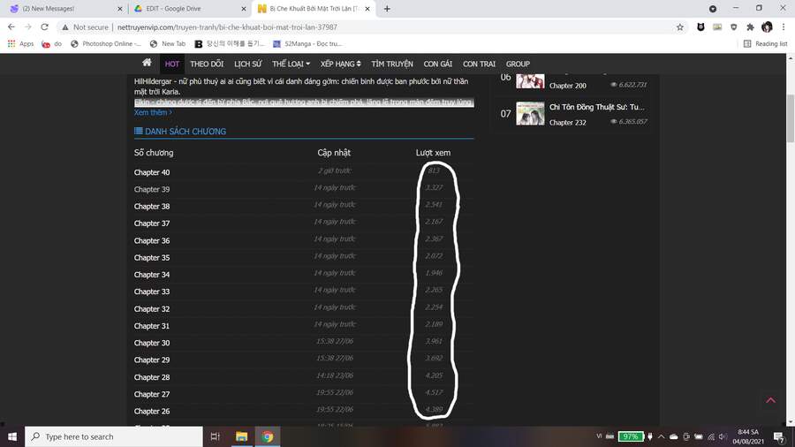The image size is (795, 447).
Task: Bookmark page with the star icon
Action: (679, 27)
